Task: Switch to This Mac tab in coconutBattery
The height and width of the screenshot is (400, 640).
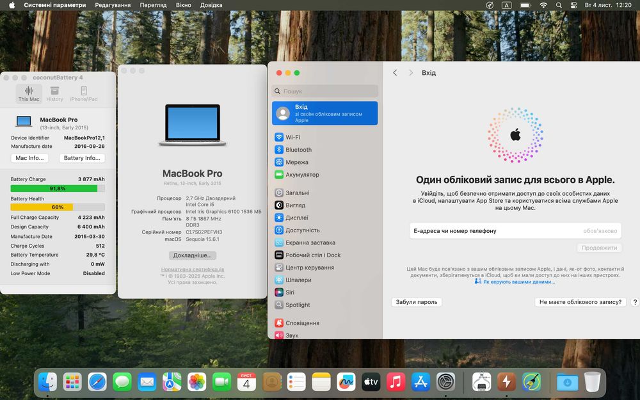Action: [29, 93]
